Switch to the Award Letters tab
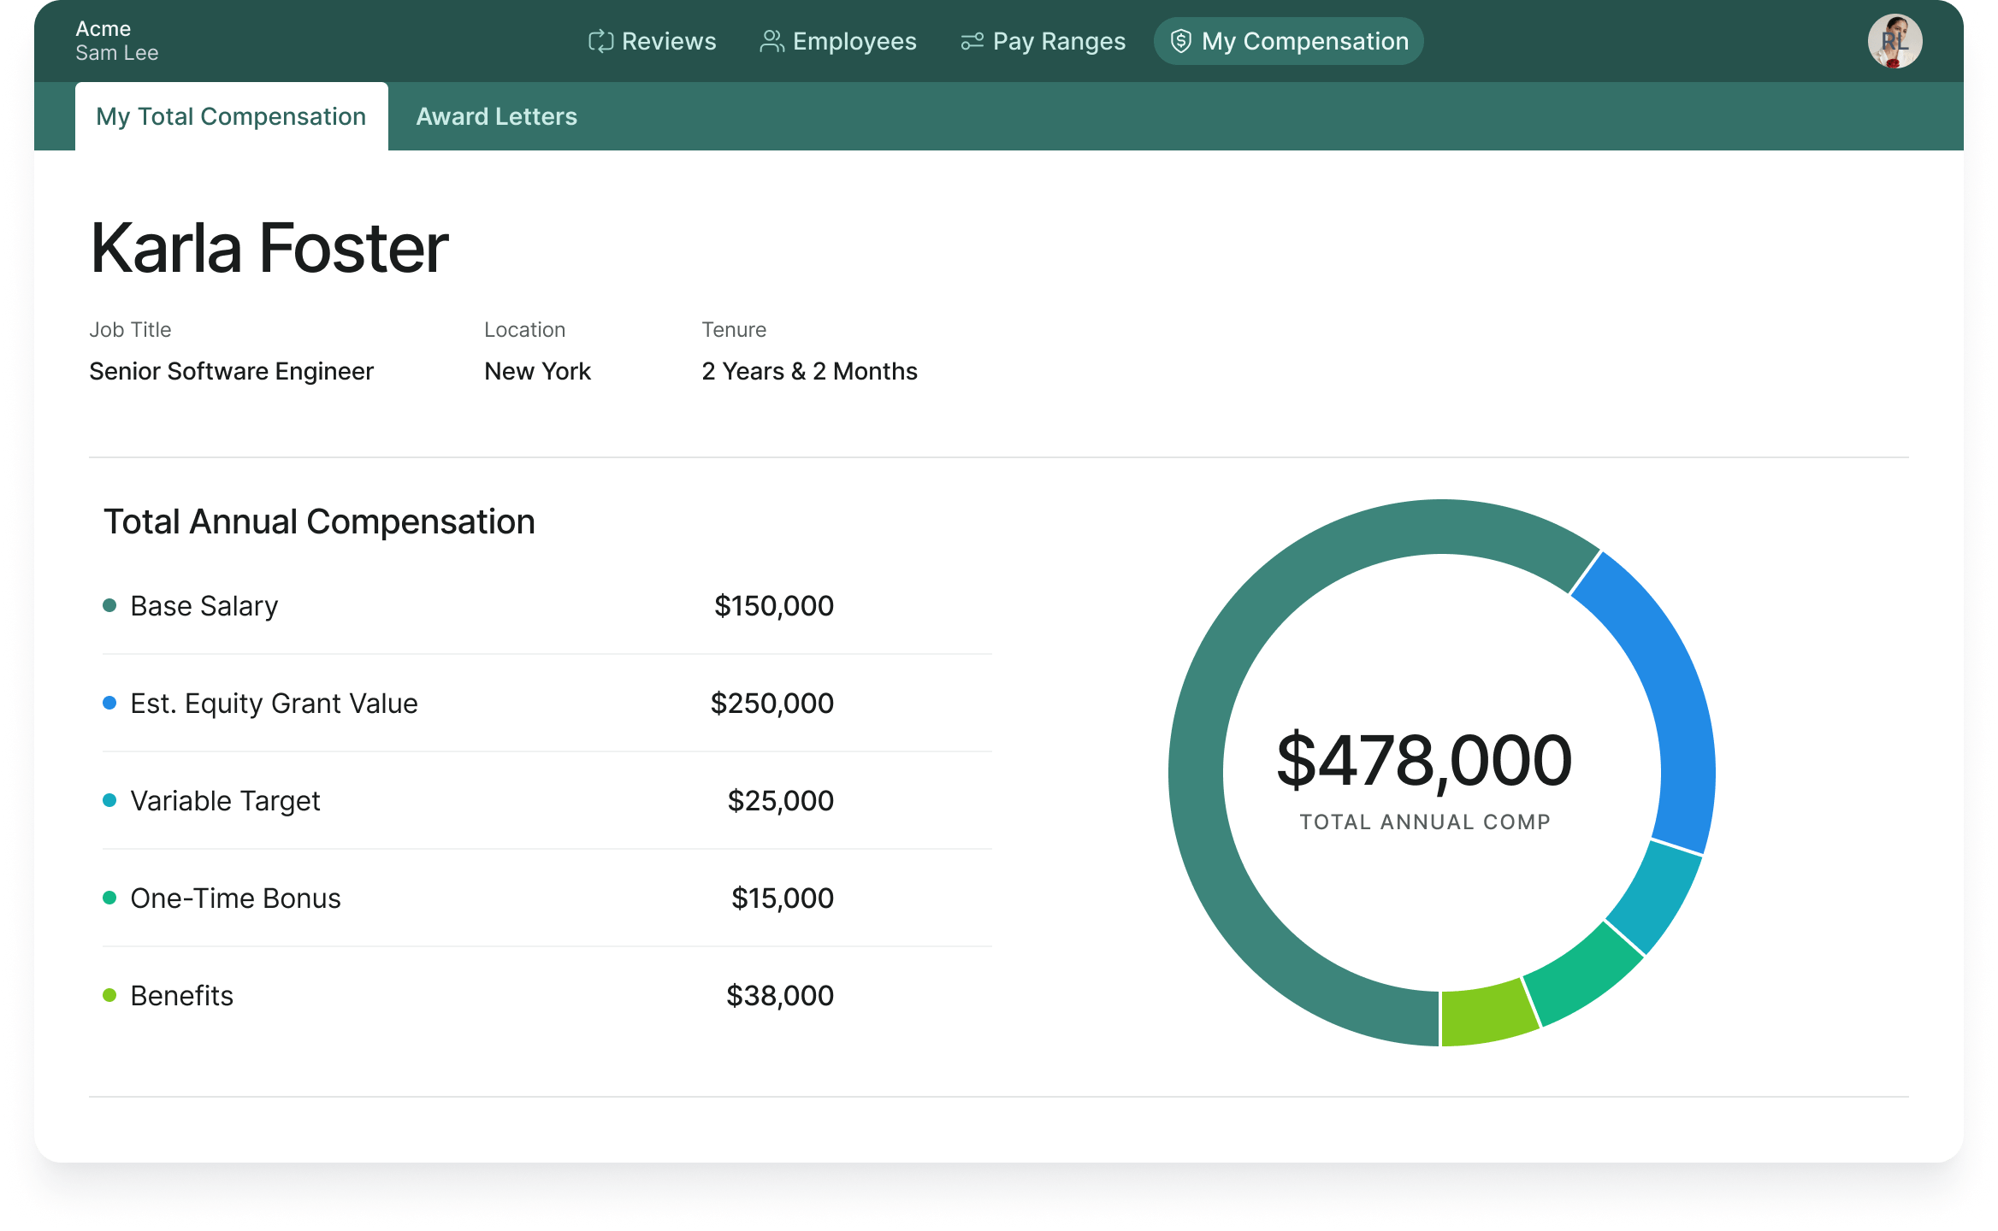 (x=496, y=115)
